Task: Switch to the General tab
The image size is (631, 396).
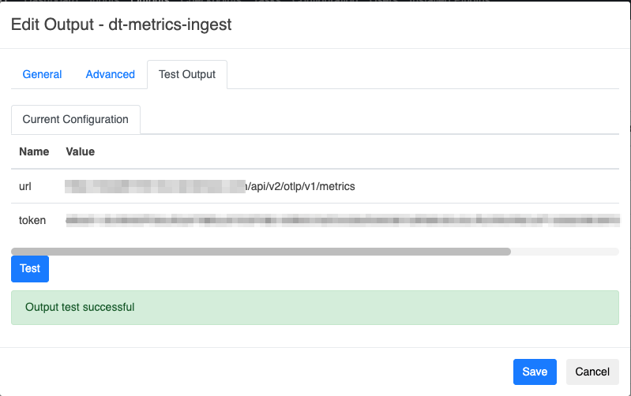Action: [42, 74]
